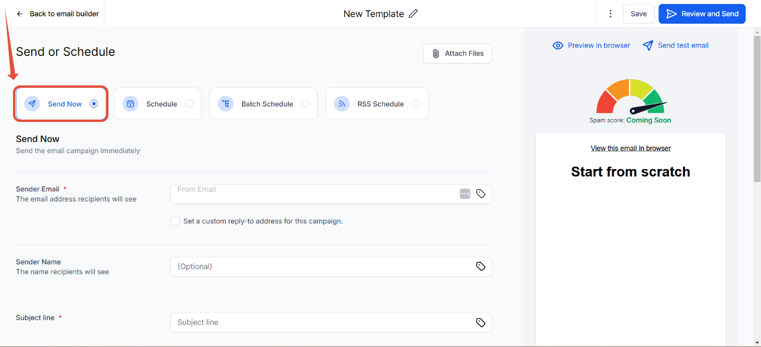Open View this email in browser link
Viewport: 761px width, 347px height.
(631, 148)
